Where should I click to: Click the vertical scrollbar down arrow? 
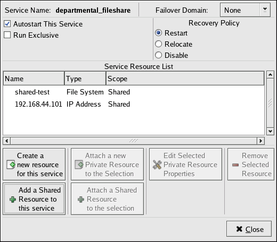(270, 131)
